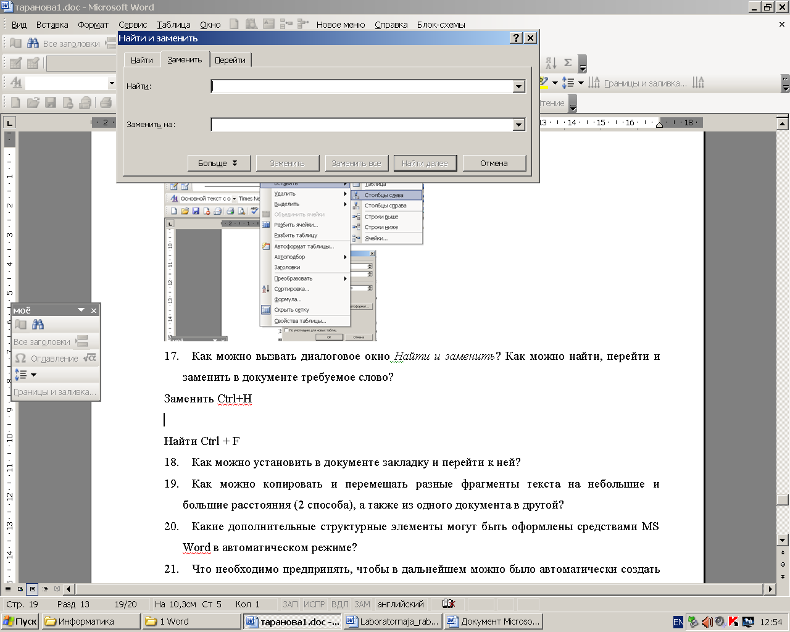The height and width of the screenshot is (632, 790).
Task: Click binoculars icon in floating моё toolbar
Action: coord(38,325)
